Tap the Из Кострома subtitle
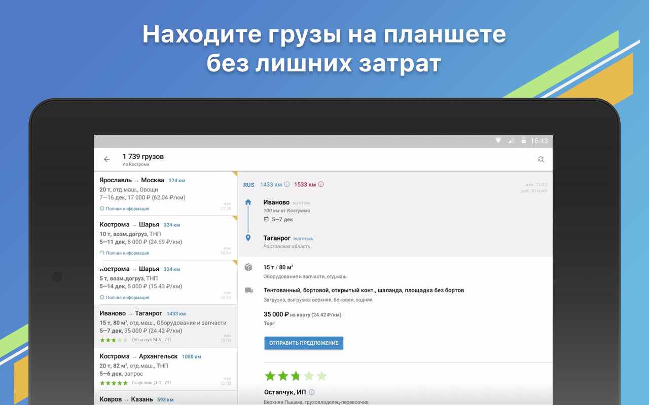The width and height of the screenshot is (649, 405). pos(136,165)
